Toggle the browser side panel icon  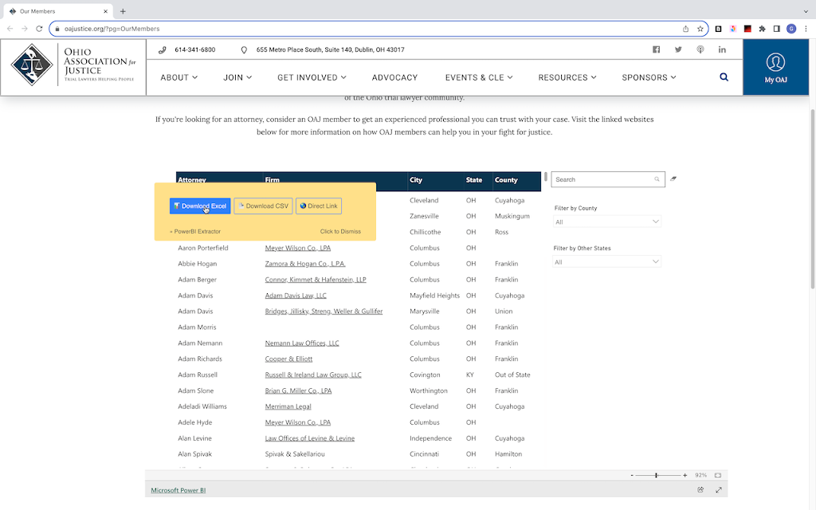click(x=776, y=29)
